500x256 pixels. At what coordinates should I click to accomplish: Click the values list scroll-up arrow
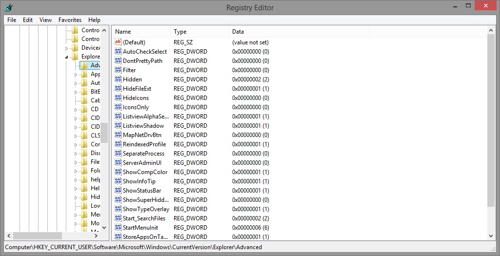491,31
